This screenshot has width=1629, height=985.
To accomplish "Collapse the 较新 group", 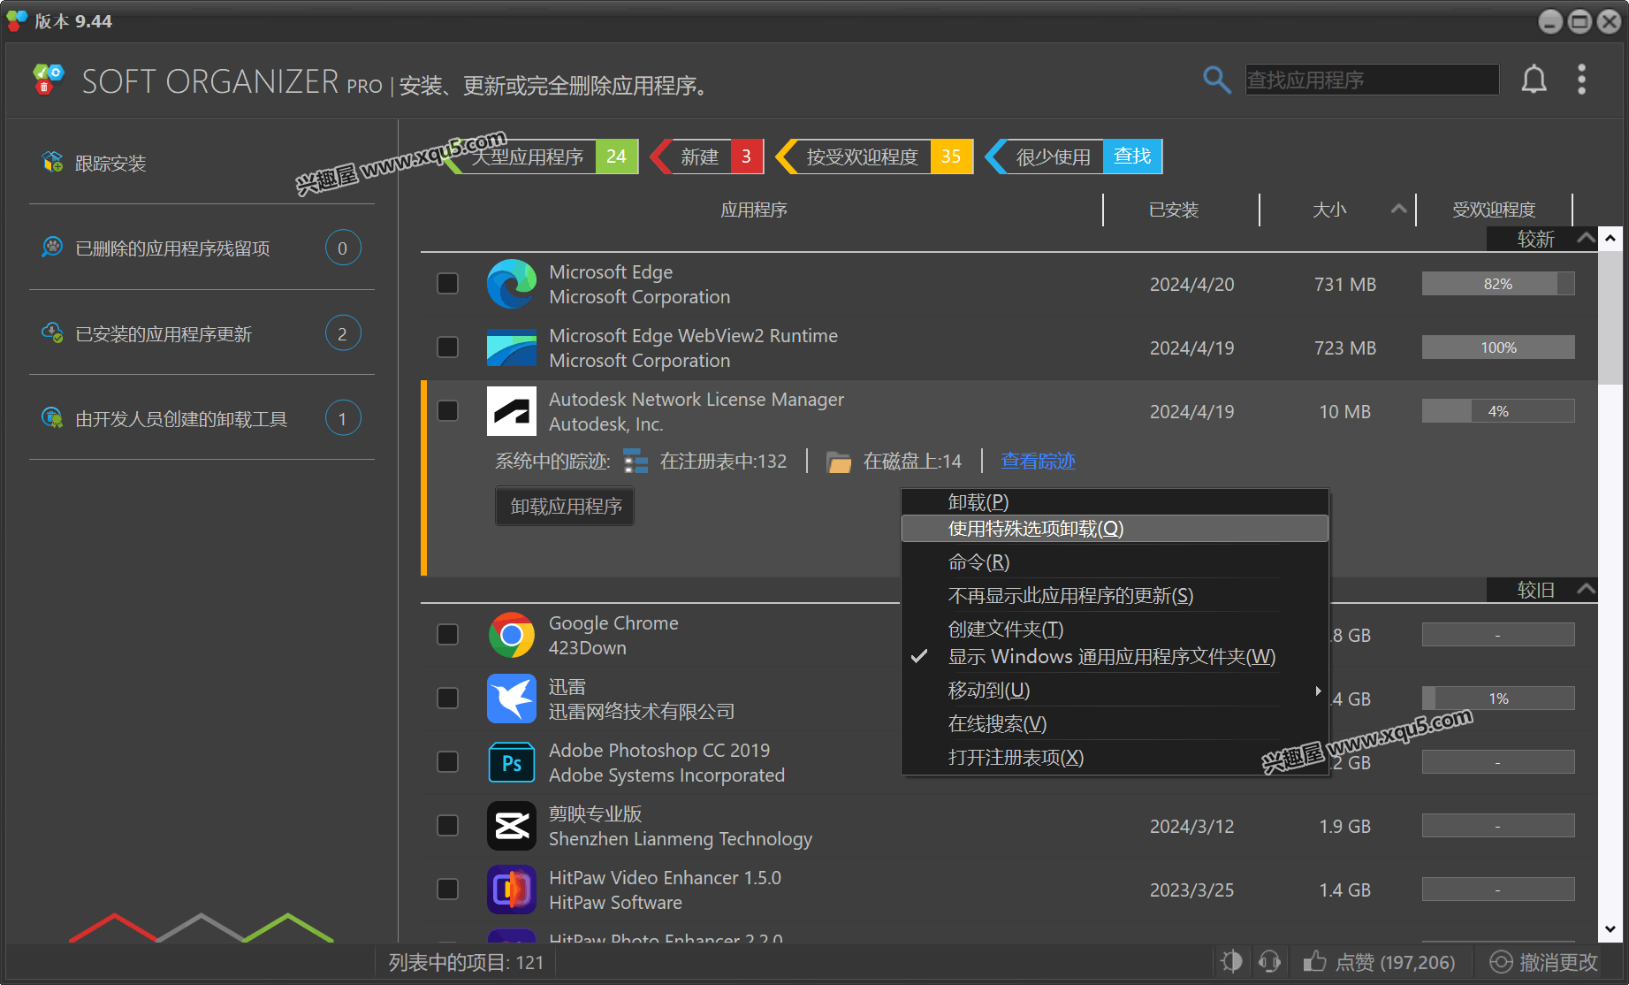I will (1586, 239).
